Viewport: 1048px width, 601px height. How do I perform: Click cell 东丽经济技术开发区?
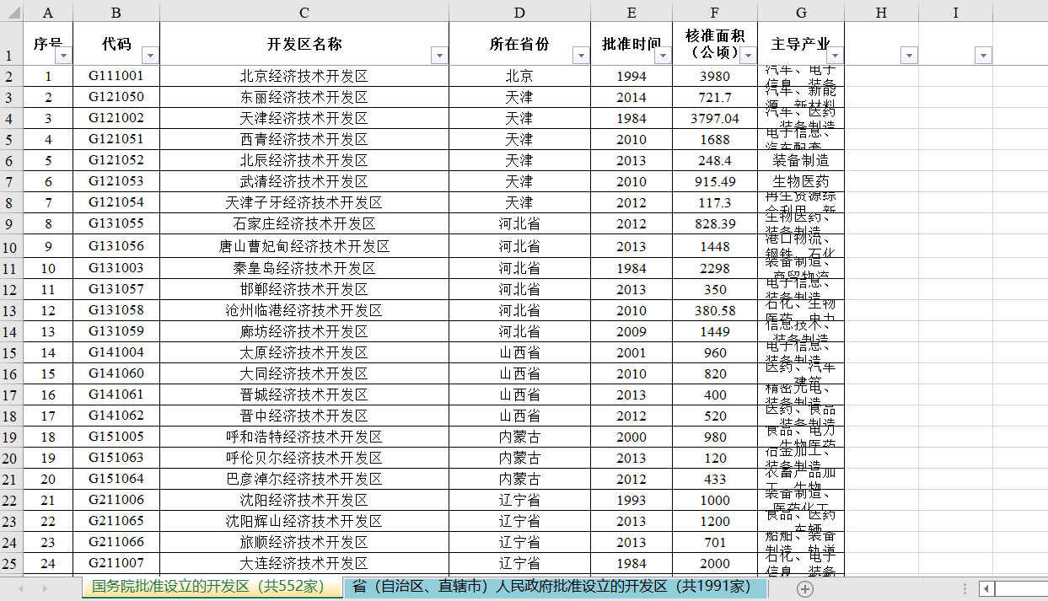[x=304, y=97]
